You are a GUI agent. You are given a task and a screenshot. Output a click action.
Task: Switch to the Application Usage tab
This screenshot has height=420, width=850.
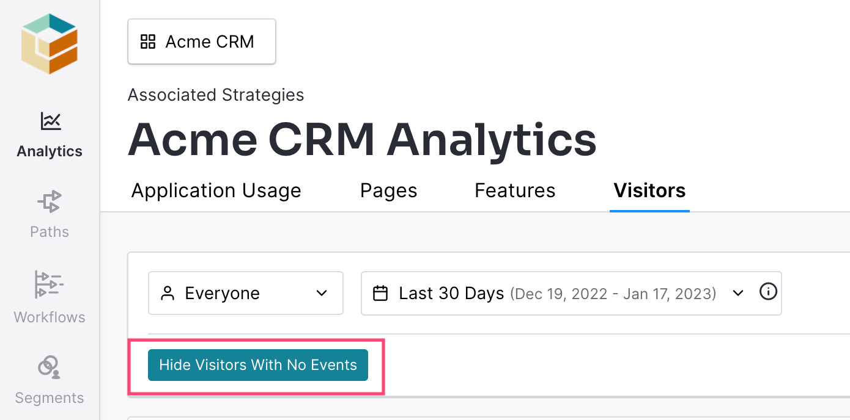point(216,190)
